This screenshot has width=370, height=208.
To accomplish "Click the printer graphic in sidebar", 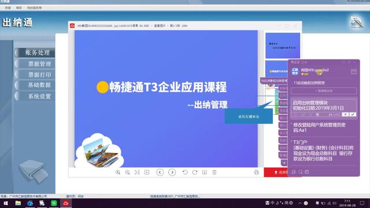I will 34,172.
